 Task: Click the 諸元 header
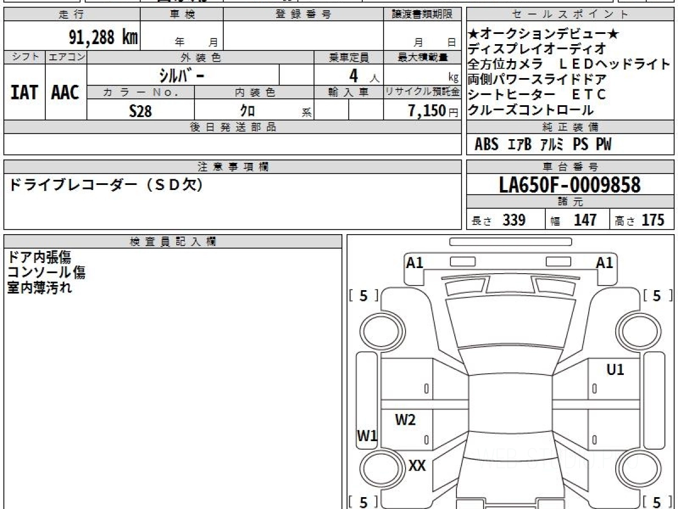(x=571, y=202)
